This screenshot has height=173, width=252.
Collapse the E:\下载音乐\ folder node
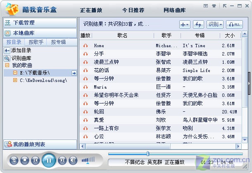[x=15, y=73]
